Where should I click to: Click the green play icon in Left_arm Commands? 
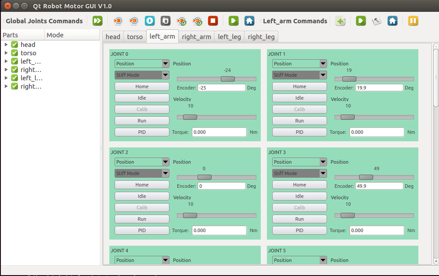coord(361,21)
